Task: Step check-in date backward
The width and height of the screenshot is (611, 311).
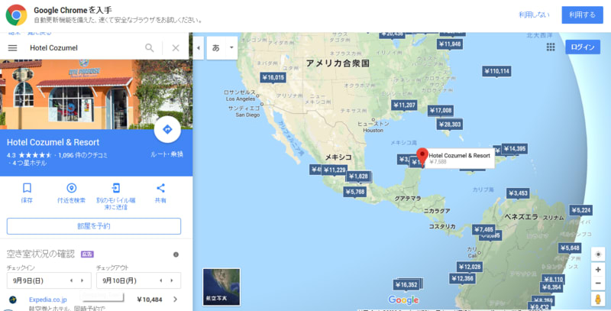Action: click(x=71, y=280)
